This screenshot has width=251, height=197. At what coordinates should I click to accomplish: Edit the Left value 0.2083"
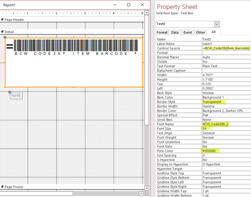(227, 88)
